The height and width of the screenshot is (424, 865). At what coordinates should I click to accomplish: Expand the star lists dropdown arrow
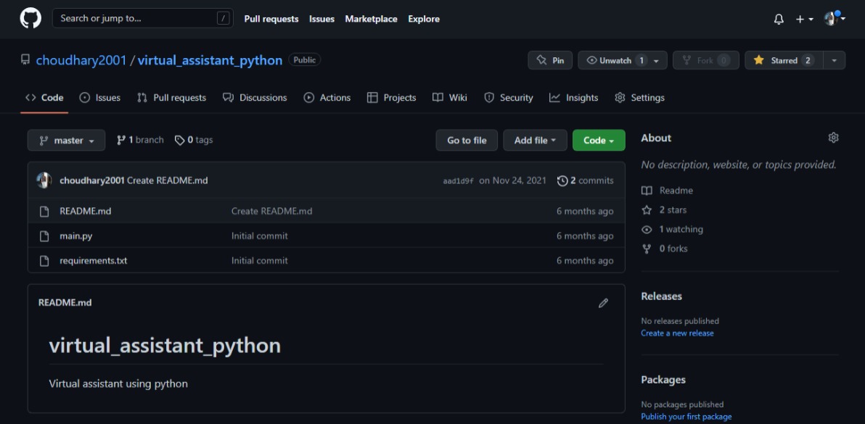[x=834, y=60]
